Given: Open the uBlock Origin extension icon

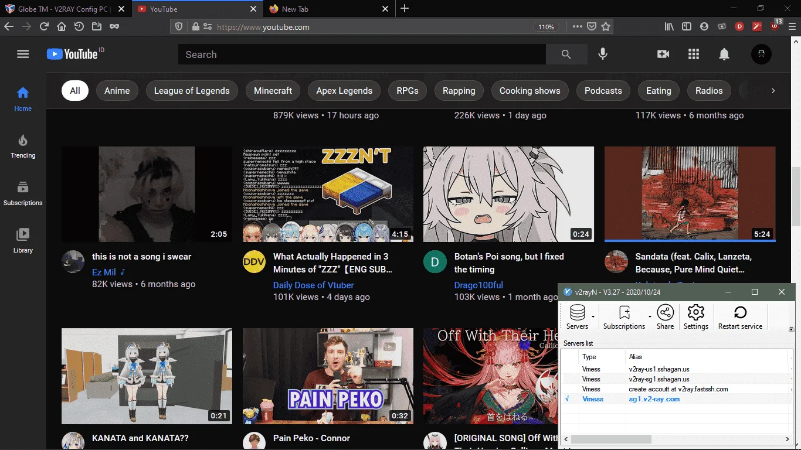Looking at the screenshot, I should click(775, 26).
